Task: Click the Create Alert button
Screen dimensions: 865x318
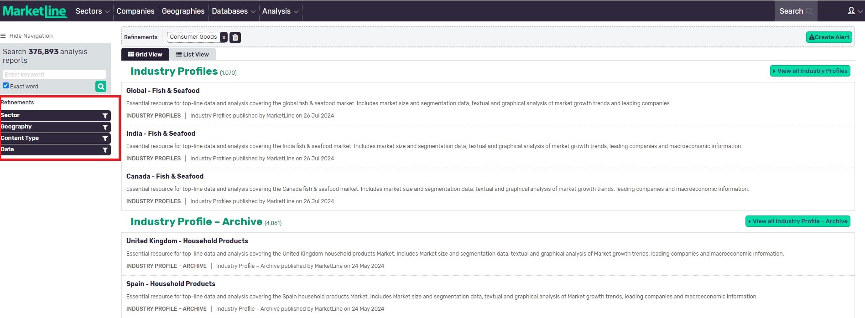Action: pos(829,37)
